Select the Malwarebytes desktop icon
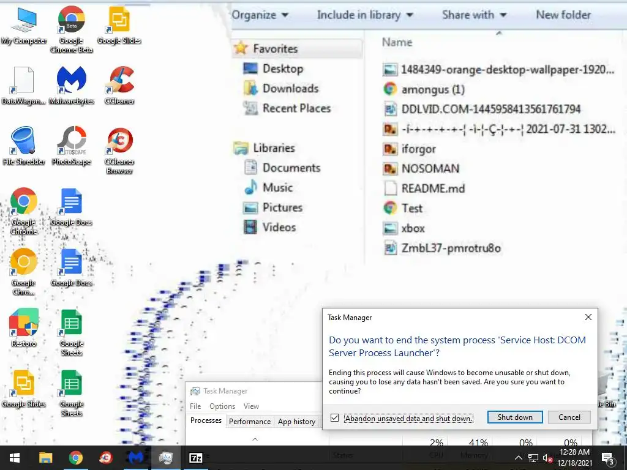The image size is (627, 470). 71,86
